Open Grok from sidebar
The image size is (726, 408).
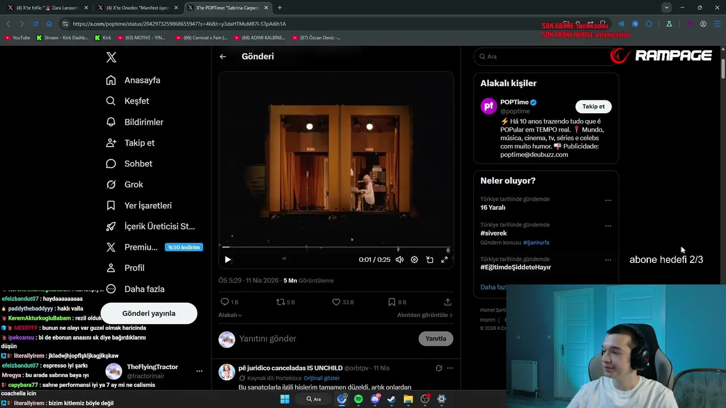pyautogui.click(x=125, y=185)
